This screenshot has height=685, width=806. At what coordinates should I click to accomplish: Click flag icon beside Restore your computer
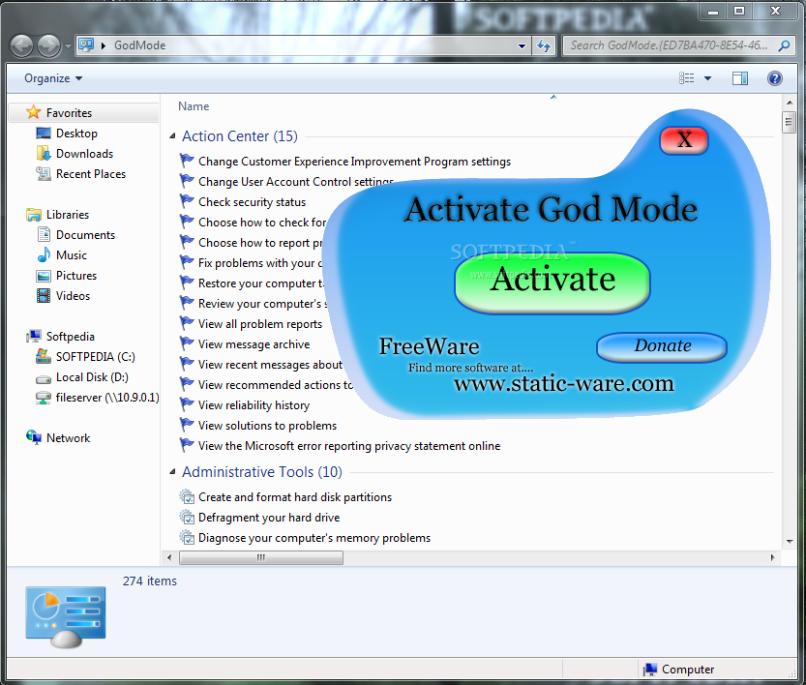187,283
